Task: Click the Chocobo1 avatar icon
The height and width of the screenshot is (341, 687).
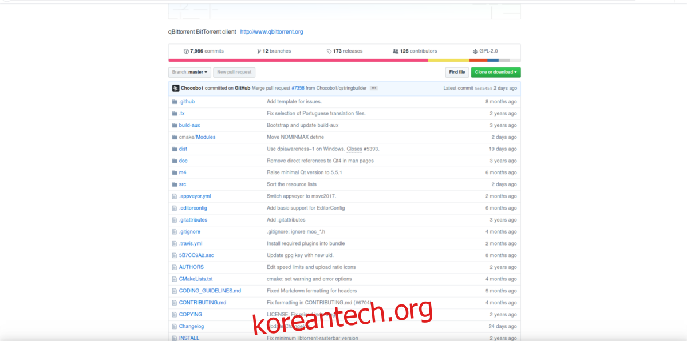Action: [x=175, y=89]
